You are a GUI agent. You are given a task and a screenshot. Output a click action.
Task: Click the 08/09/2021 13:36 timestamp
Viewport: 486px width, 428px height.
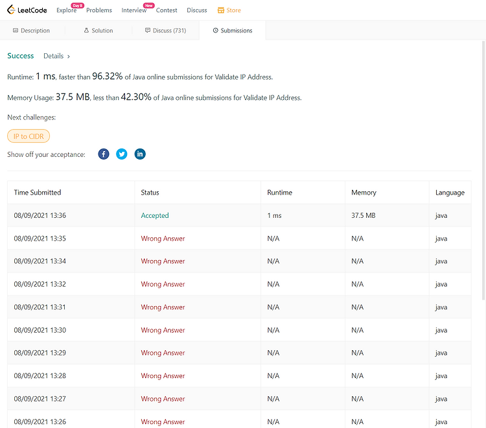[x=40, y=215]
